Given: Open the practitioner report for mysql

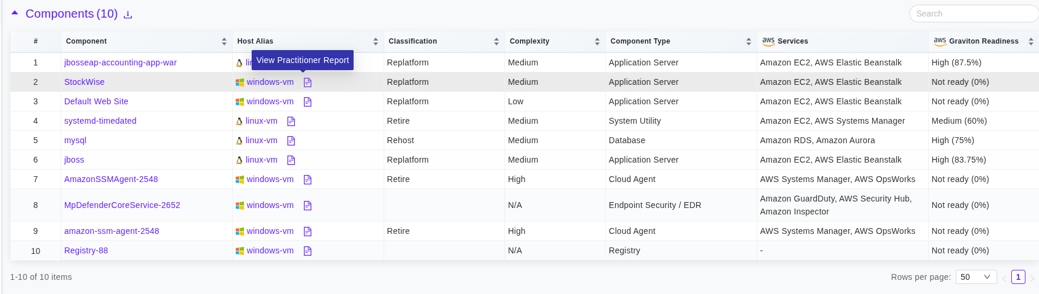Looking at the screenshot, I should (291, 141).
